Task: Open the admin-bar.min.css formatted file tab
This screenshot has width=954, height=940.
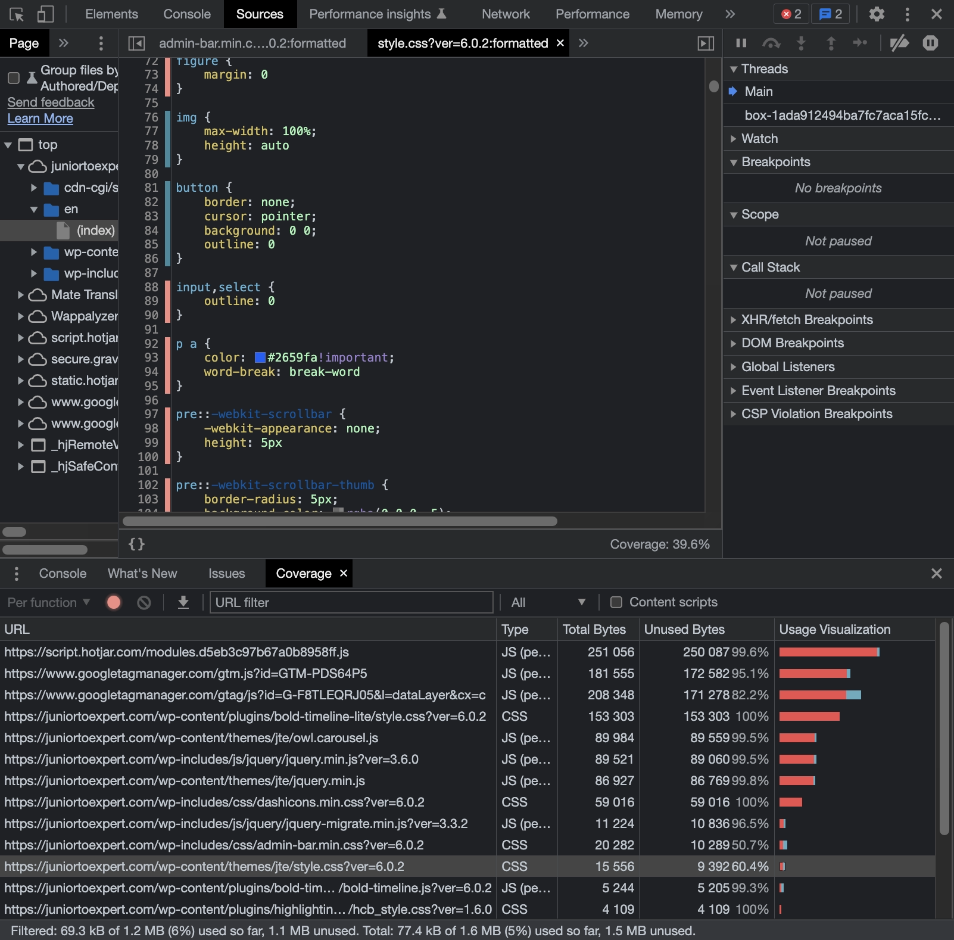Action: tap(252, 43)
